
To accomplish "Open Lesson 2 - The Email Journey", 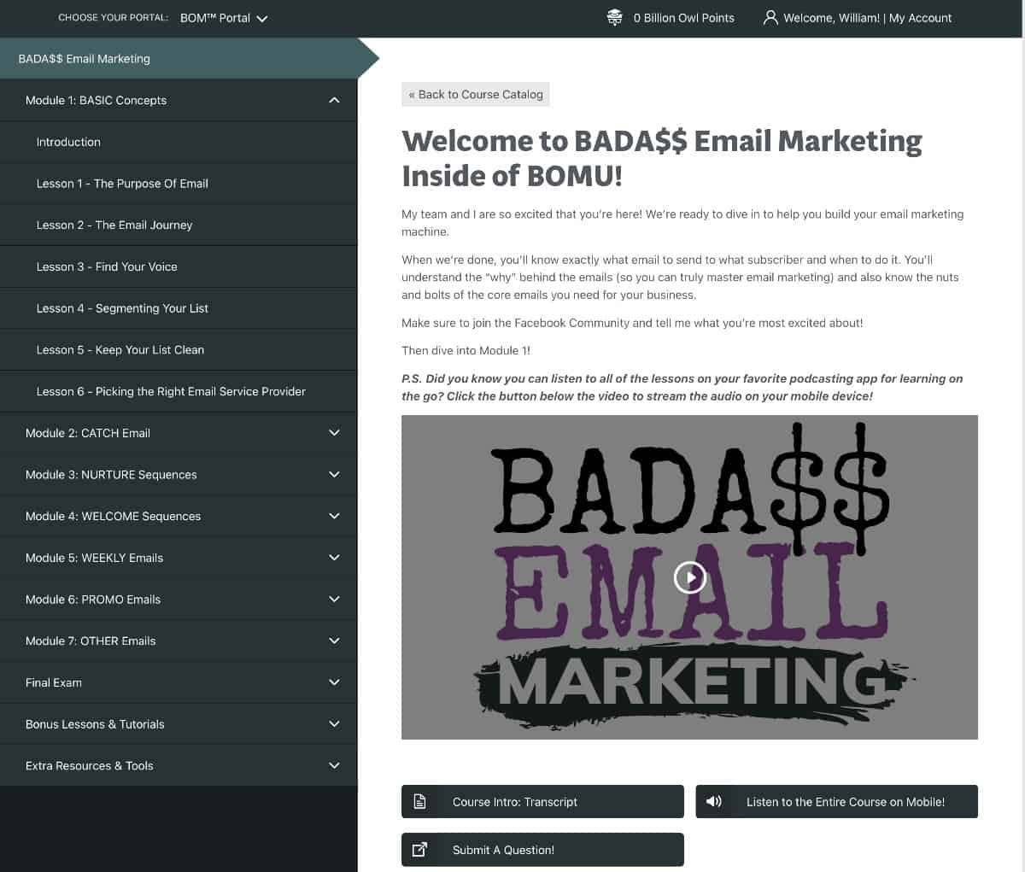I will pos(179,225).
